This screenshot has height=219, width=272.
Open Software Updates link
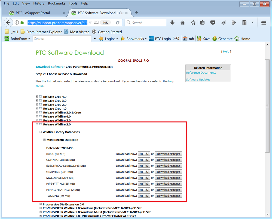point(198,79)
